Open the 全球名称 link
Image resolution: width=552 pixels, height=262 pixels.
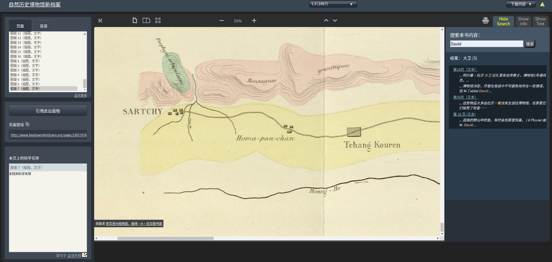(74, 256)
